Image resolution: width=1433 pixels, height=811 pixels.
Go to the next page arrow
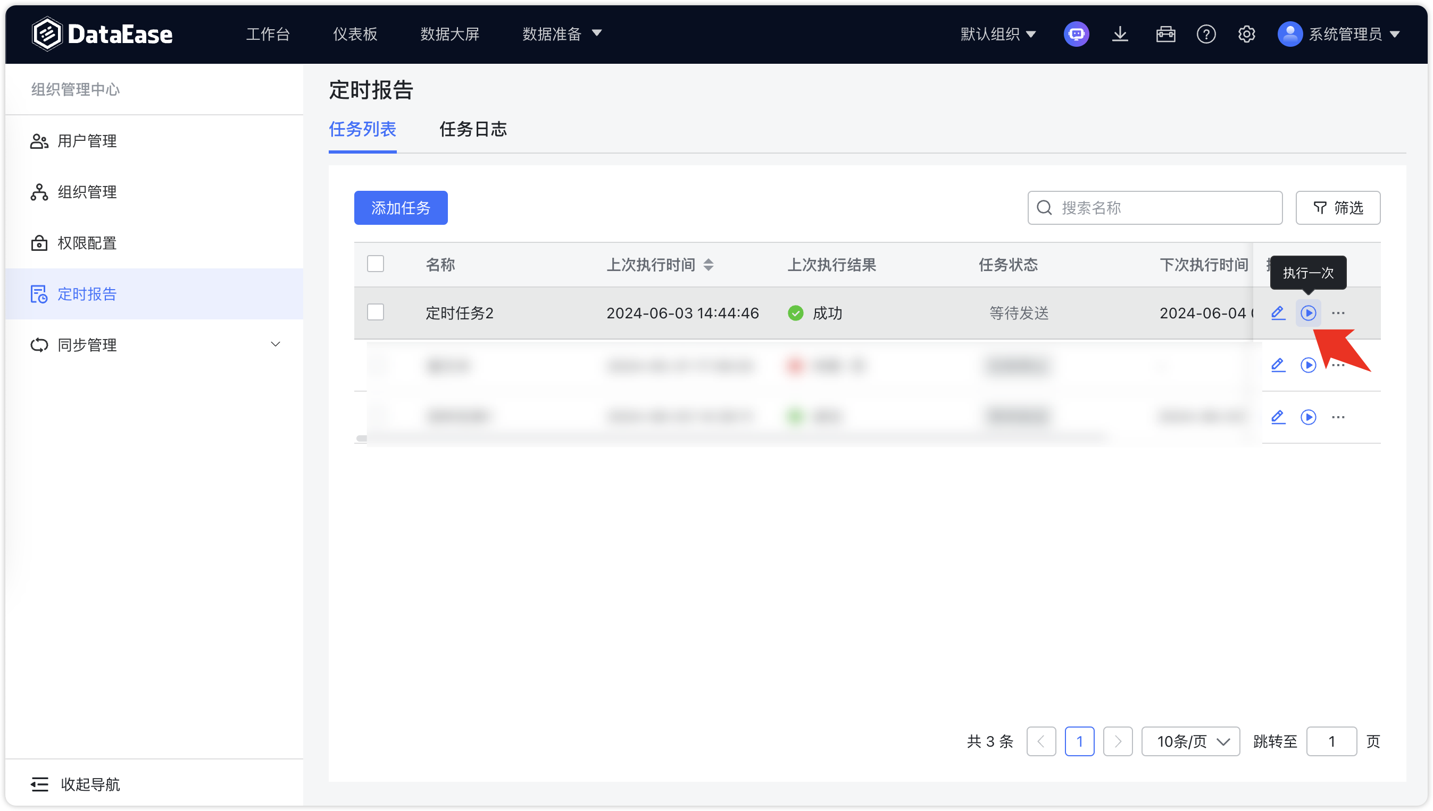pyautogui.click(x=1117, y=741)
